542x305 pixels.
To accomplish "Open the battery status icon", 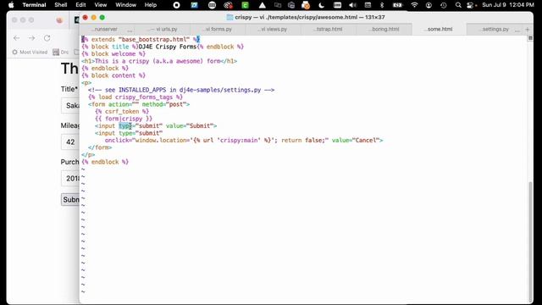I will [397, 5].
